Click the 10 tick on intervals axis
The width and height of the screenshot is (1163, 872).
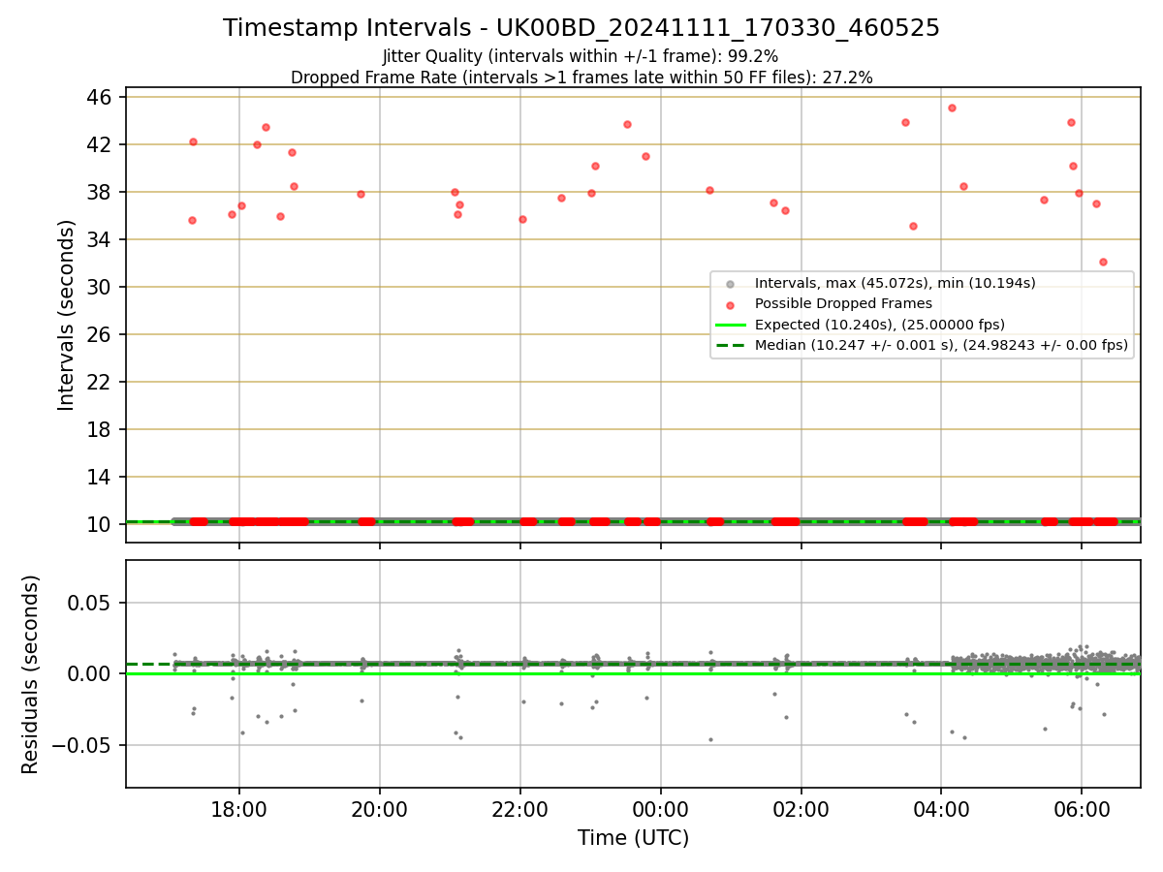(100, 524)
